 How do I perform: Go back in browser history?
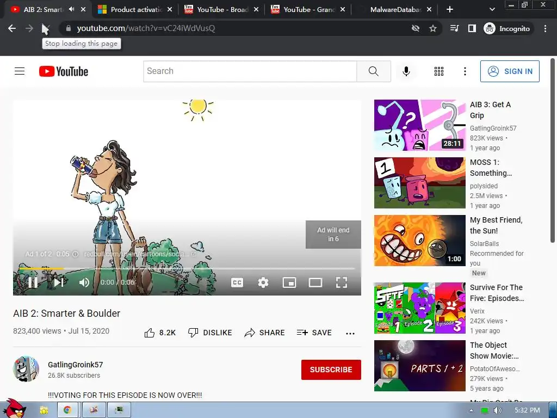[12, 28]
